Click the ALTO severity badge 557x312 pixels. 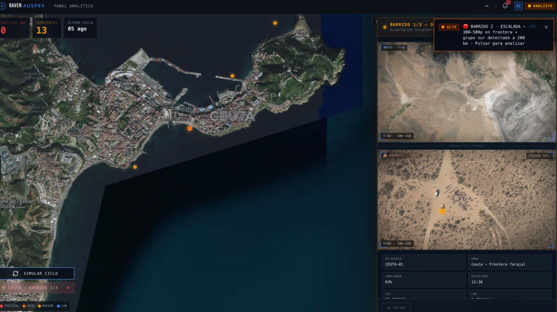(x=449, y=27)
